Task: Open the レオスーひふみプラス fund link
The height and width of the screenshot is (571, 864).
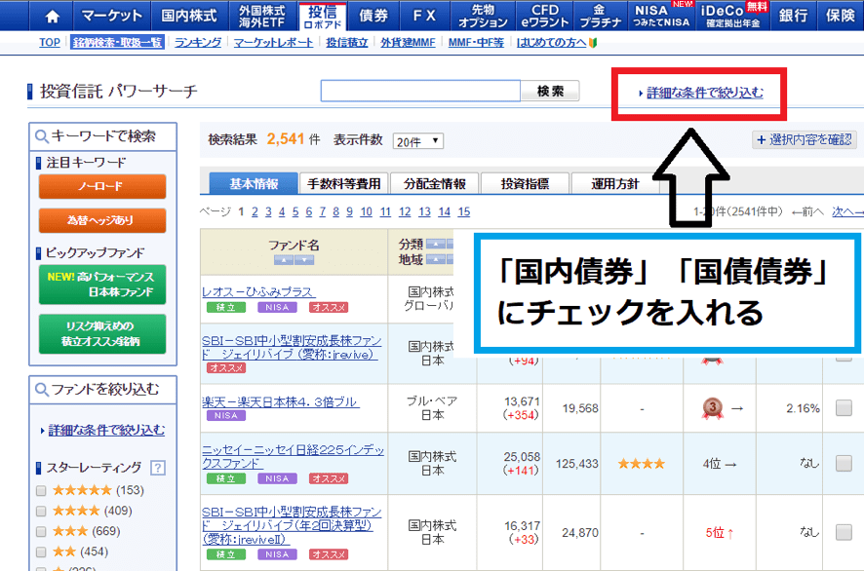Action: [x=257, y=291]
